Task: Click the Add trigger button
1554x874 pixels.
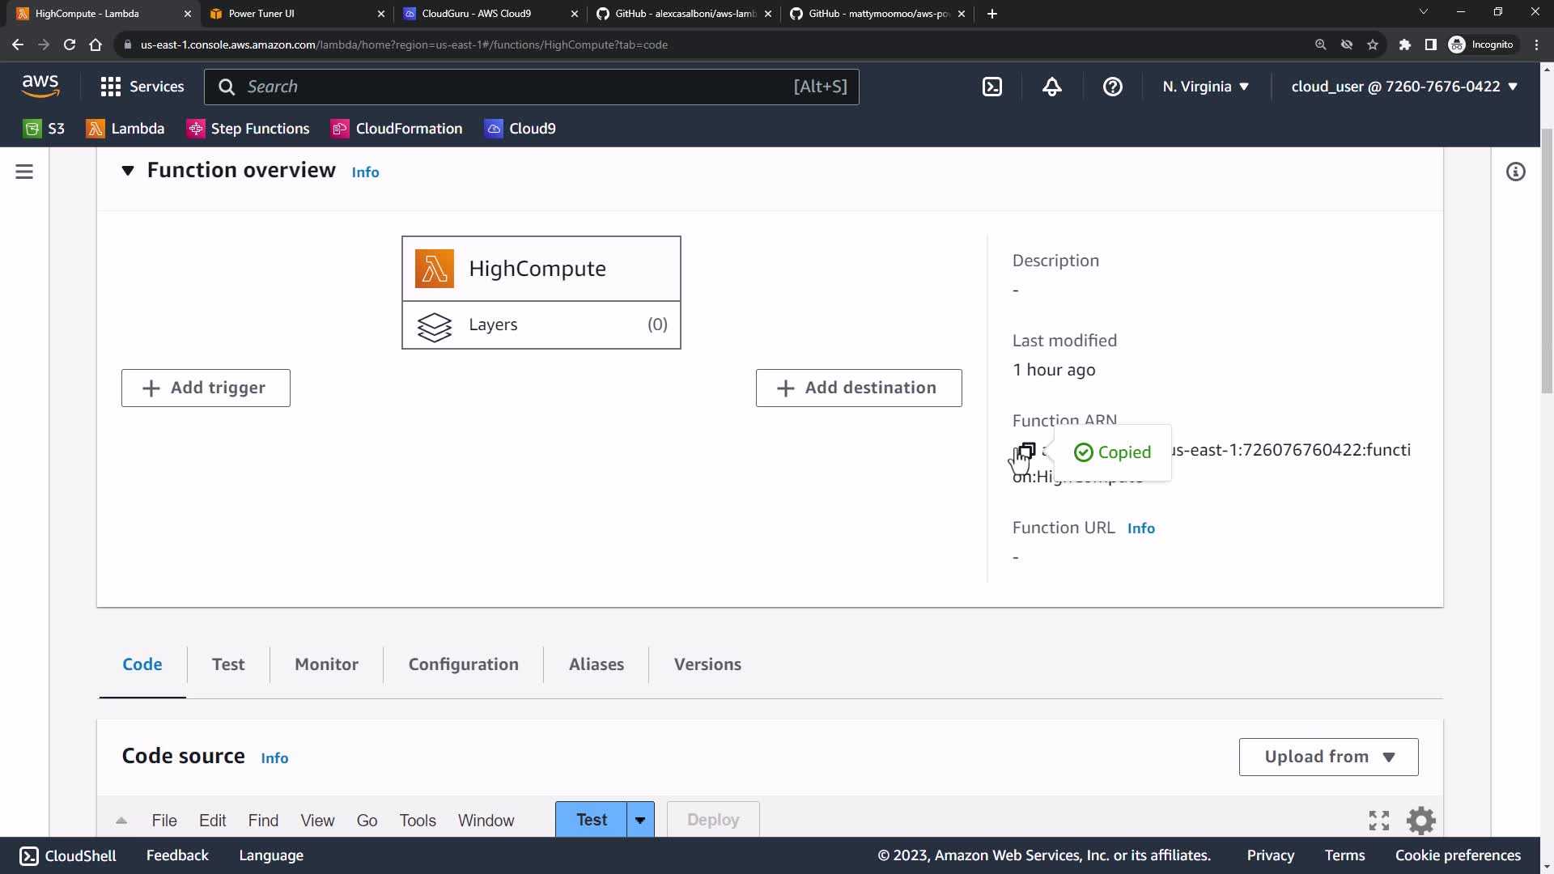Action: pyautogui.click(x=206, y=388)
